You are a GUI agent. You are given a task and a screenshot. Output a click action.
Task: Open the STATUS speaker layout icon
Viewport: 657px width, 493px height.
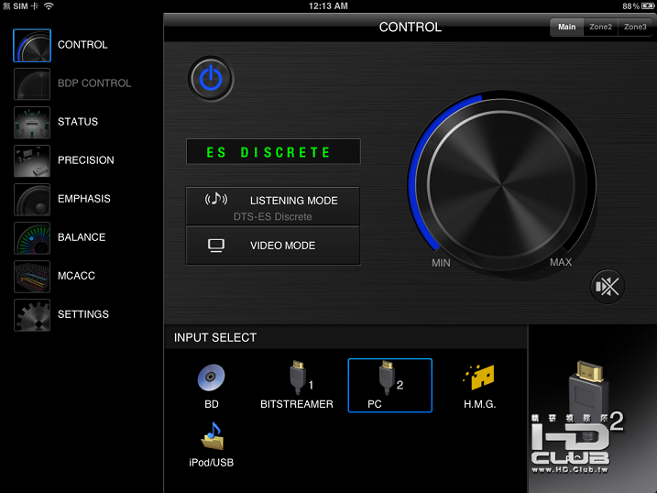coord(32,122)
